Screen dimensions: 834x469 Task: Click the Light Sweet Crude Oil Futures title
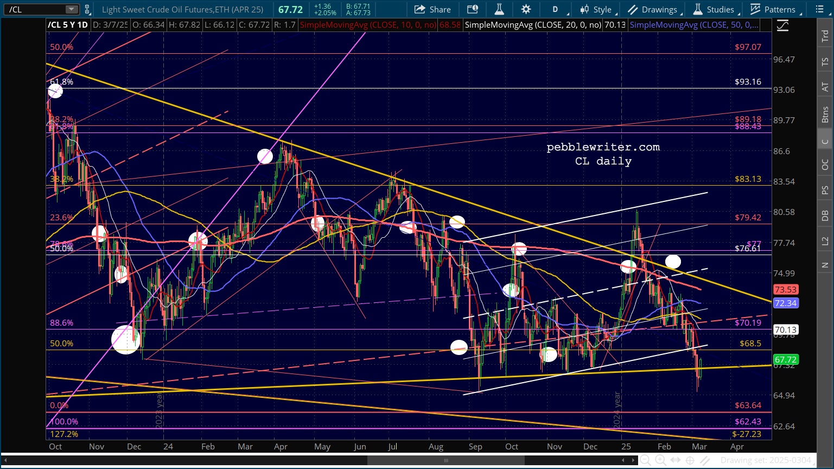coord(182,10)
